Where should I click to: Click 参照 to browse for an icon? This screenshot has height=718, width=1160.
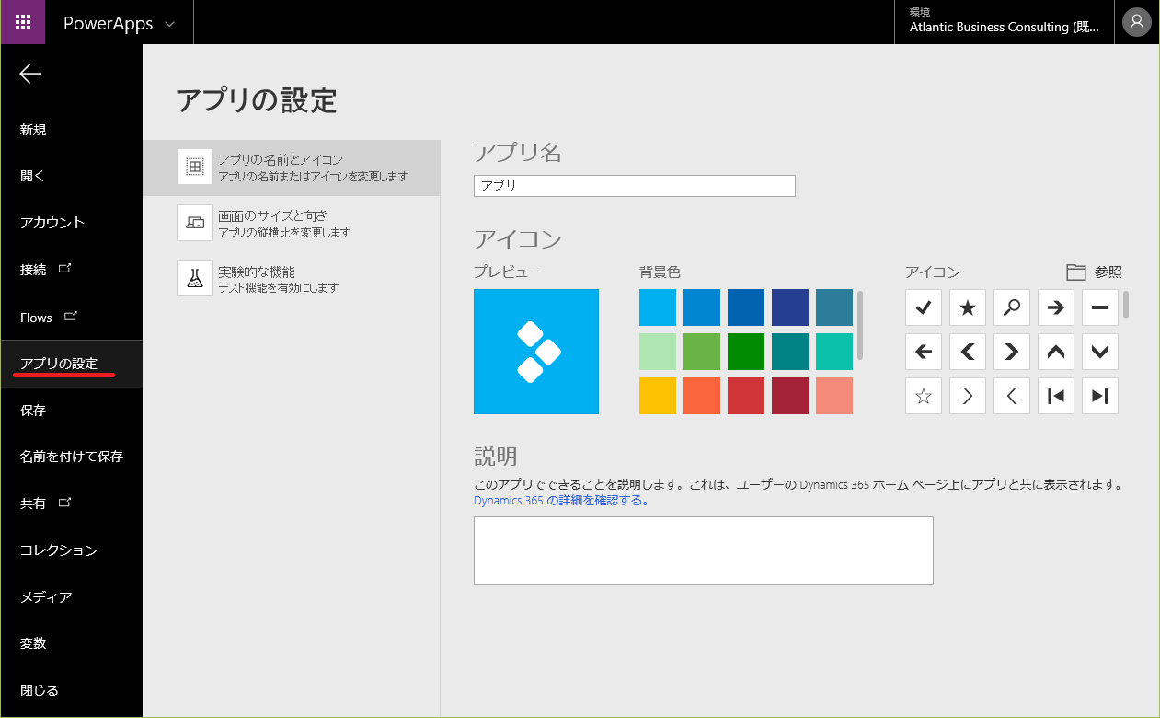1095,272
